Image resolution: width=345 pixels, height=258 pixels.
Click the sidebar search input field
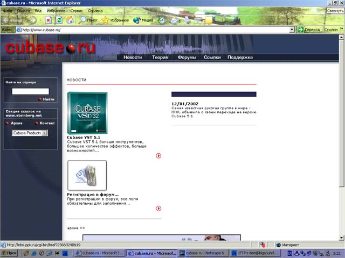[x=30, y=91]
